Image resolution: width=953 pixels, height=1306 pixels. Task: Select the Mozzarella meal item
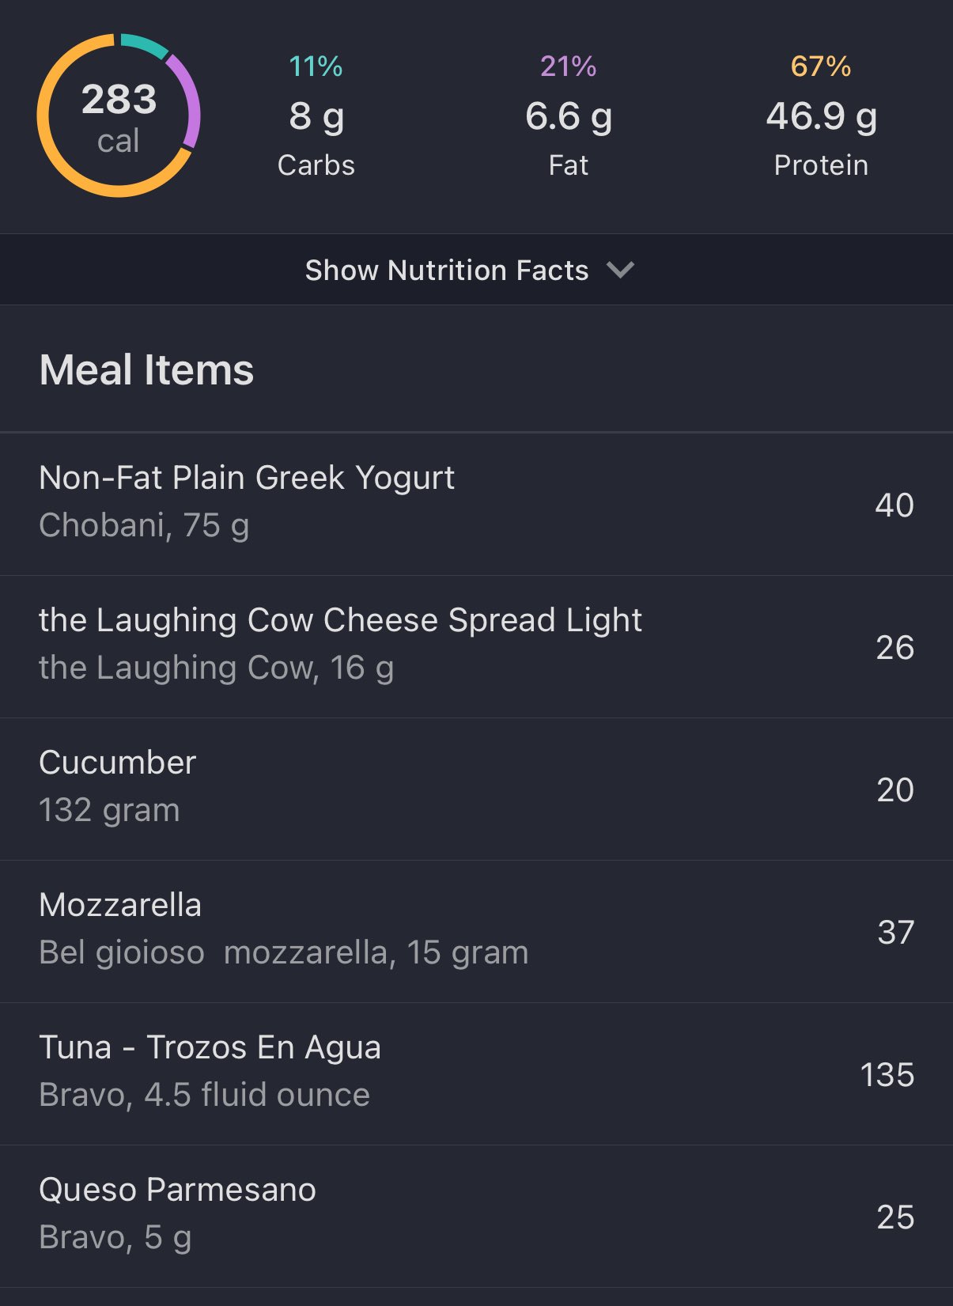point(120,905)
